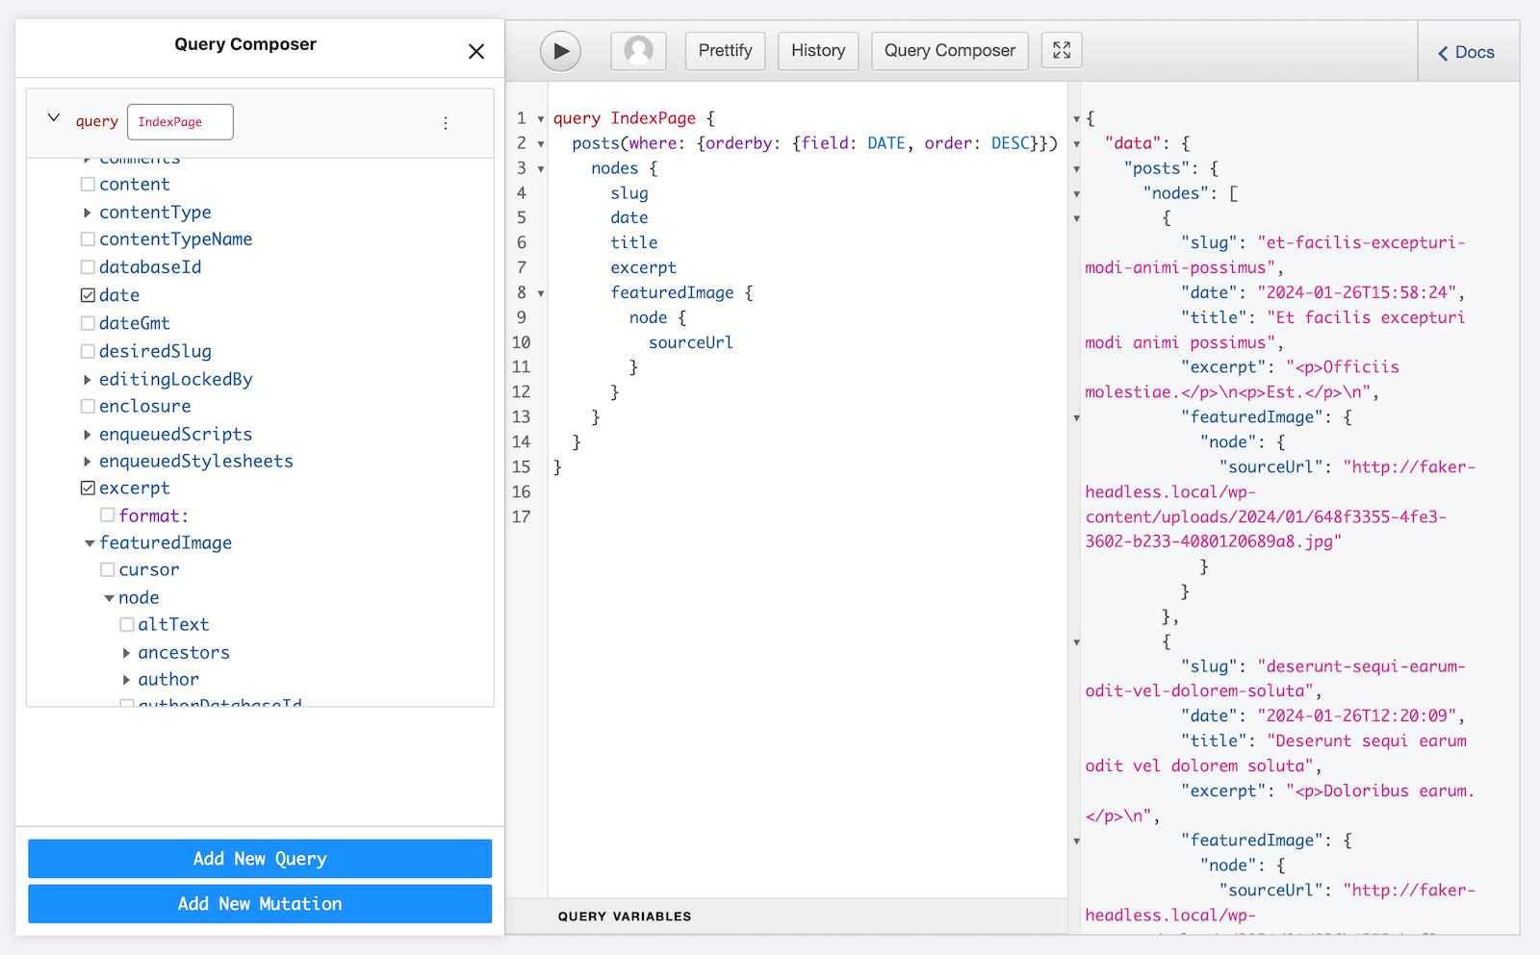
Task: Enable altText under the featuredImage node
Action: tap(126, 624)
